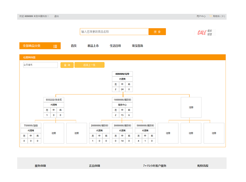Click the 退出 logout link
The height and width of the screenshot is (182, 246).
pos(56,16)
